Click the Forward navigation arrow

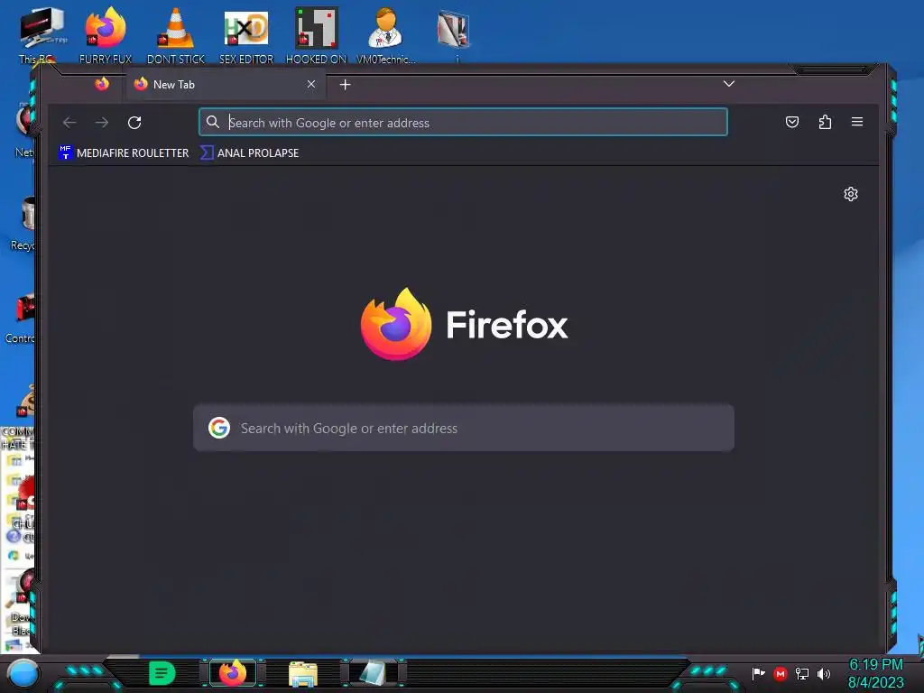pyautogui.click(x=102, y=123)
